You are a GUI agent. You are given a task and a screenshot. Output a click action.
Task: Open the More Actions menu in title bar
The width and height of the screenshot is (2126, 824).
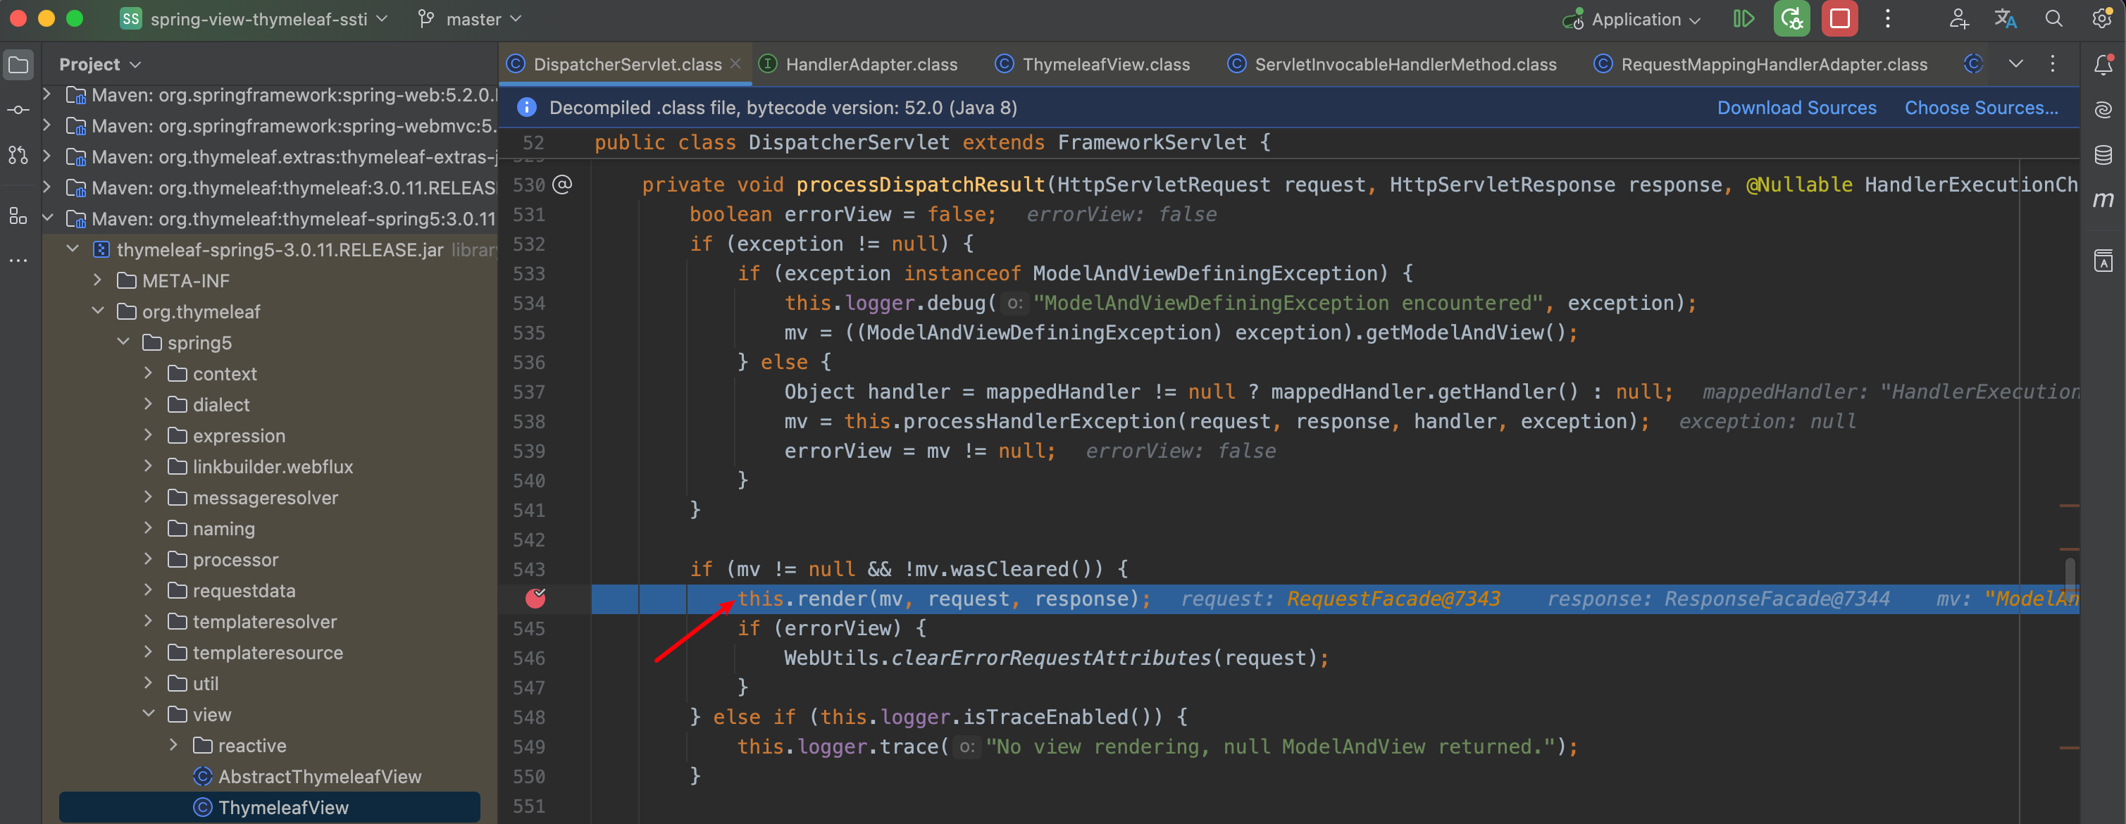(1887, 19)
